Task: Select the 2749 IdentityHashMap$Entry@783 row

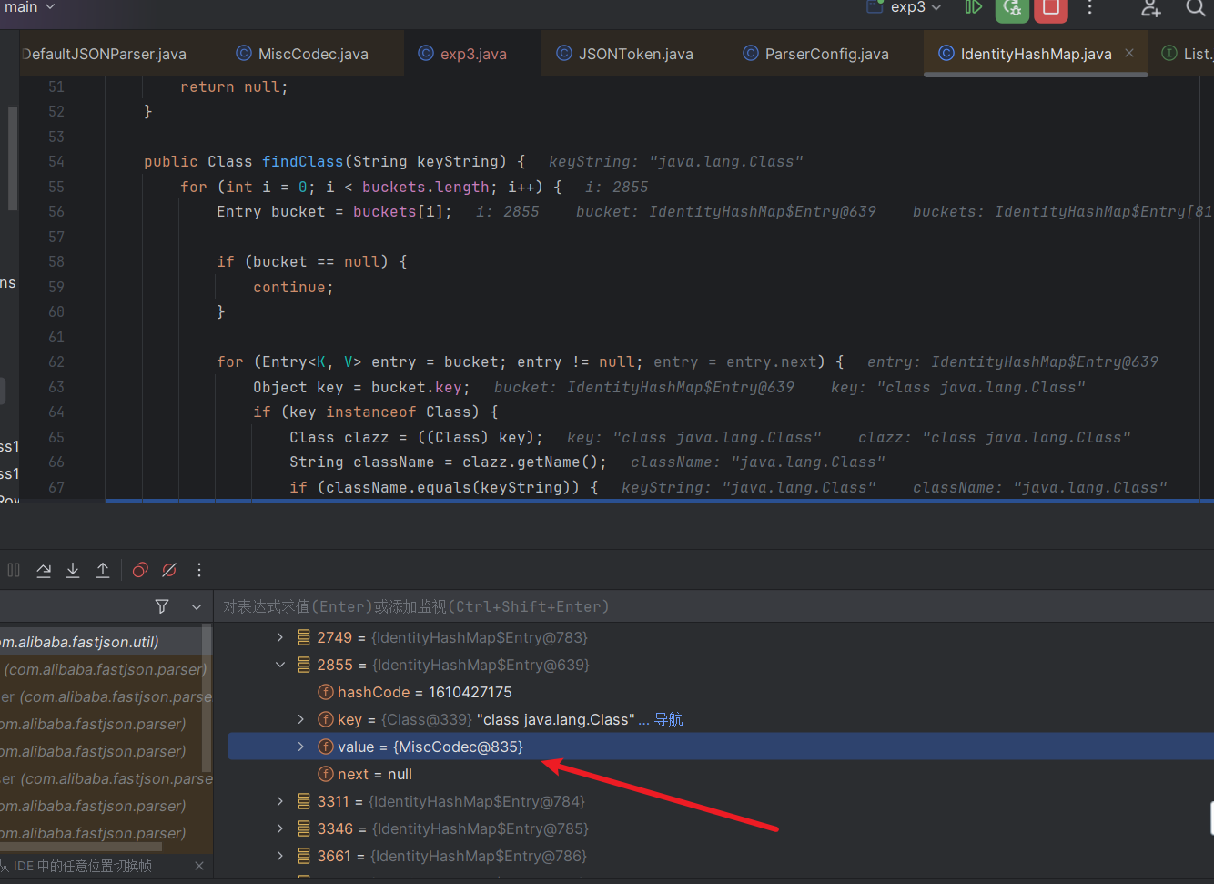Action: coord(721,637)
